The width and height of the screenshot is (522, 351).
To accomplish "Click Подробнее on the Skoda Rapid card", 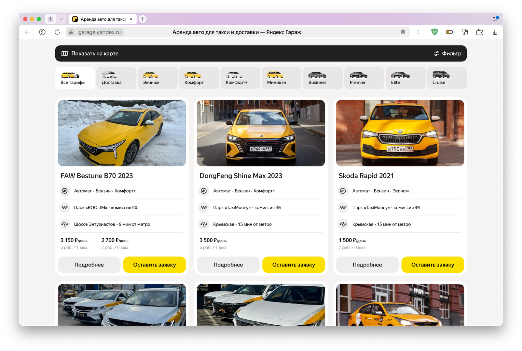I will (367, 265).
